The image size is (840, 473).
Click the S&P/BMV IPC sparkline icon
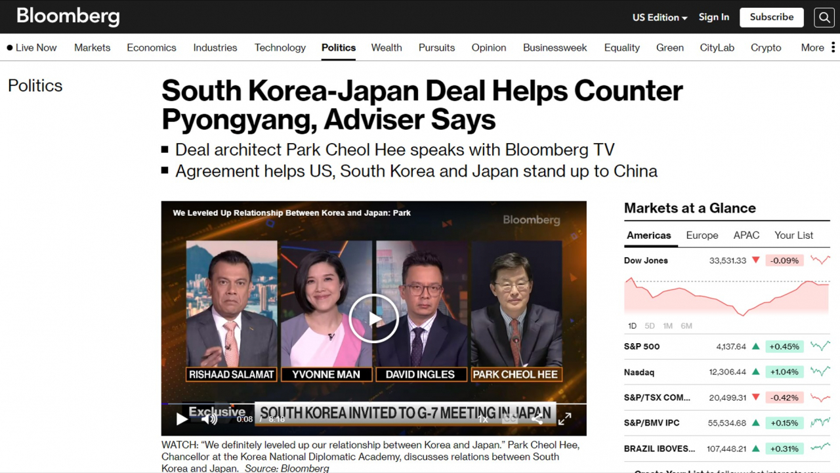tap(820, 423)
